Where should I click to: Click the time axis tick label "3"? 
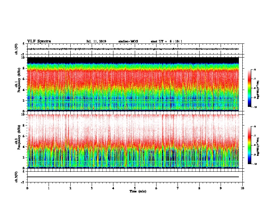click(x=92, y=188)
